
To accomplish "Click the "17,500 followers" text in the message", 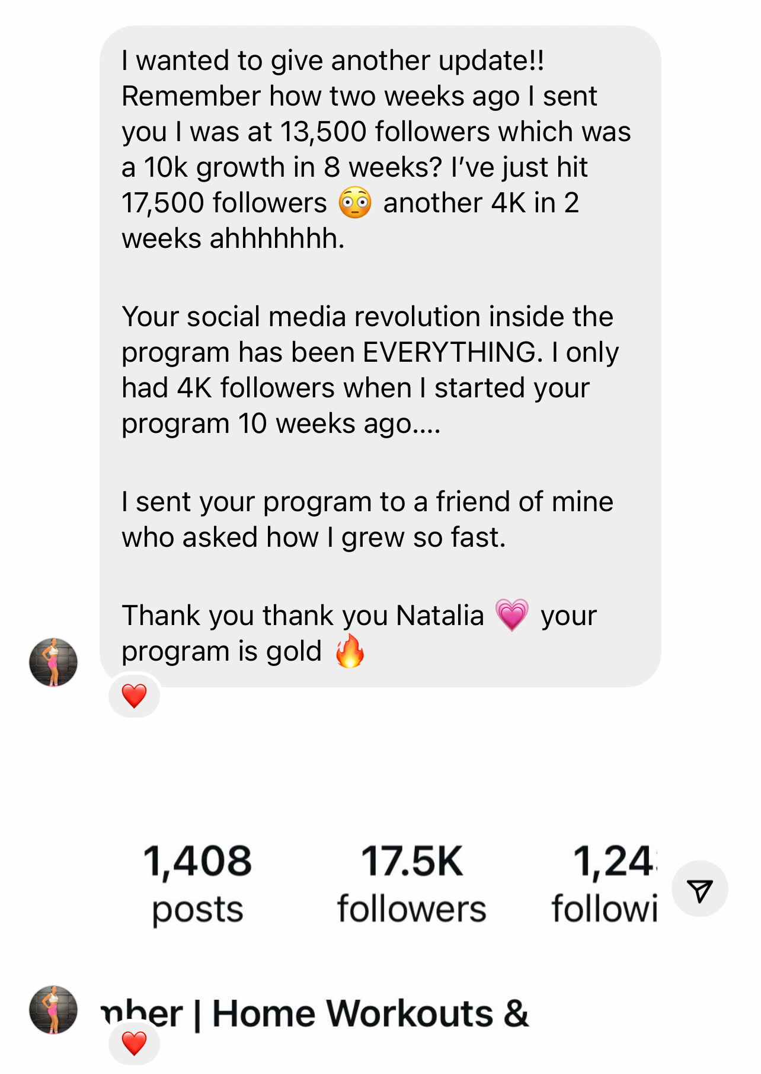I will tap(224, 203).
